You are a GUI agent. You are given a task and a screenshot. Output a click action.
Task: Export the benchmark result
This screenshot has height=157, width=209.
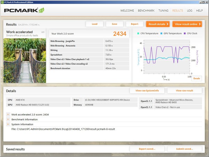coord(134,24)
